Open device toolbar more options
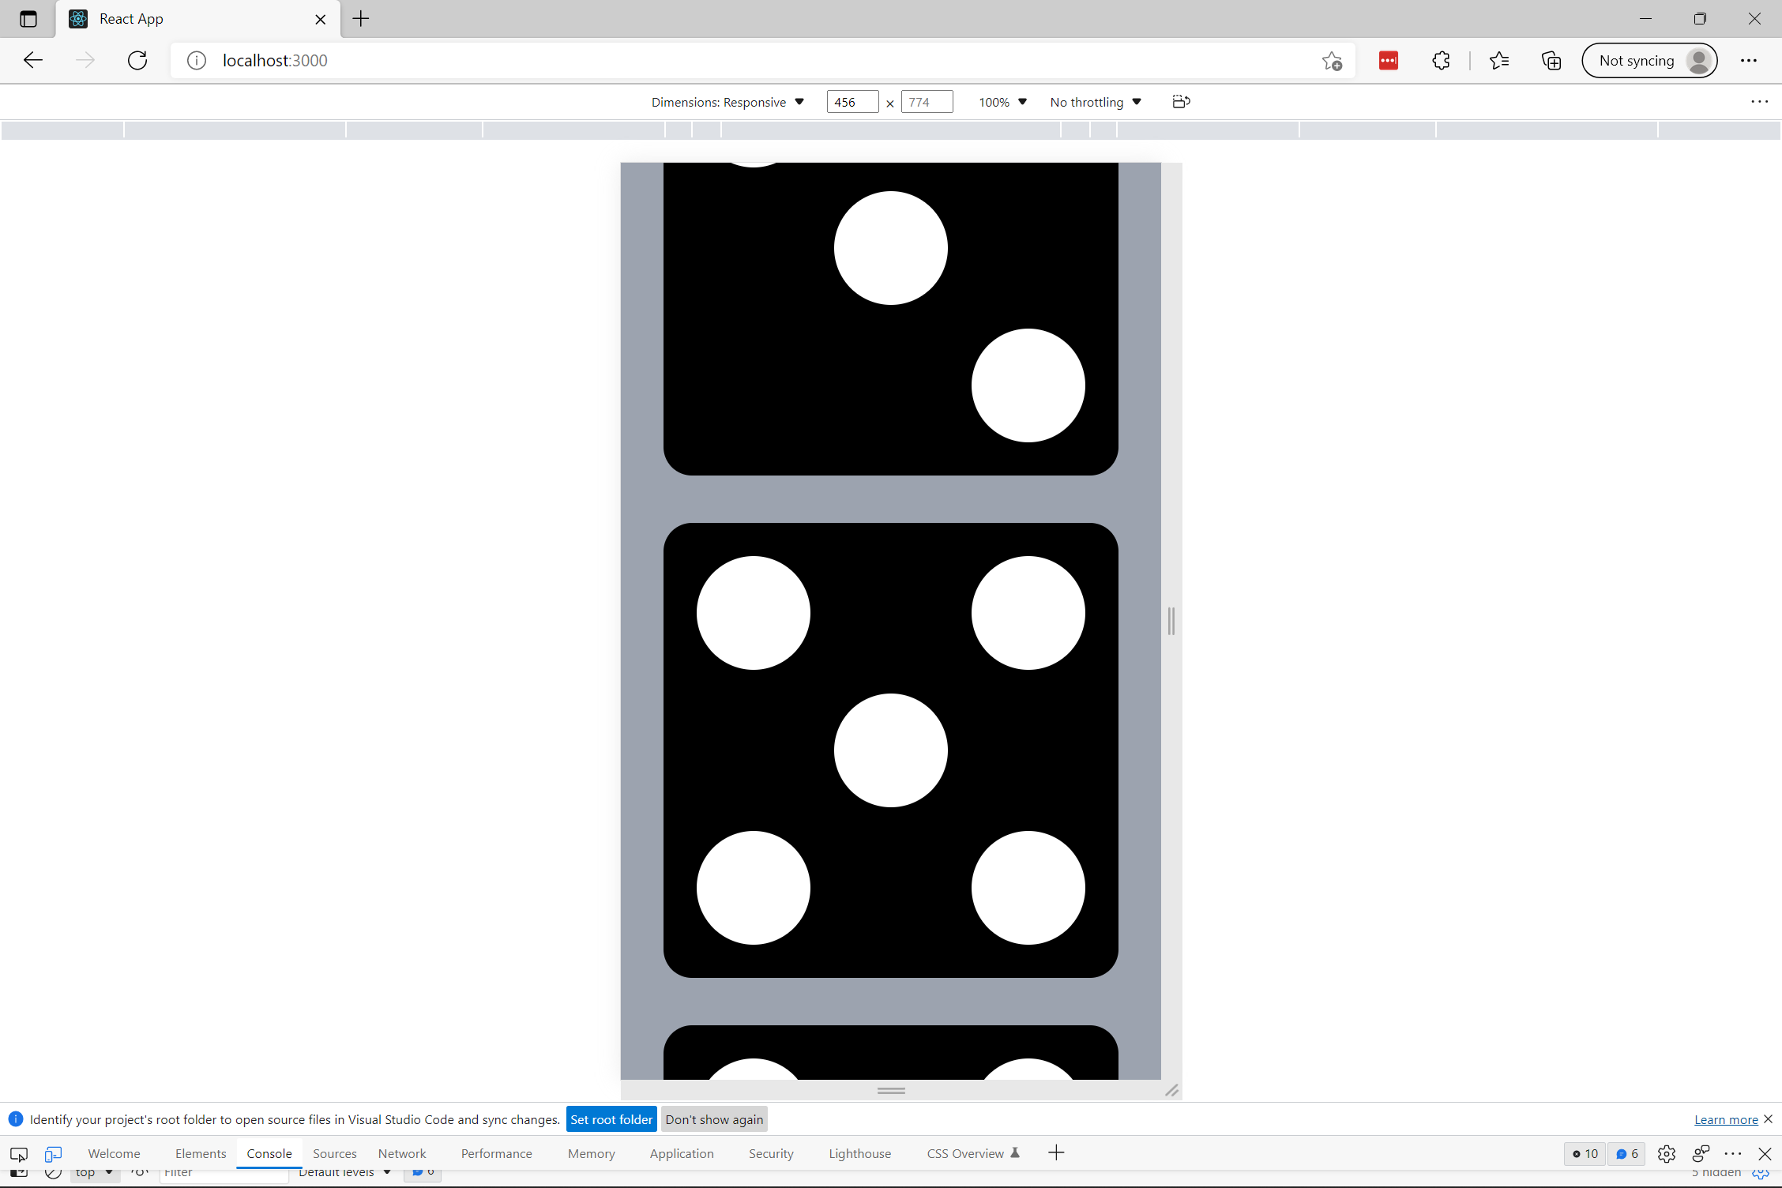The width and height of the screenshot is (1782, 1188). [x=1759, y=102]
